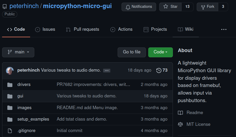Open the MIT License link

click(194, 124)
